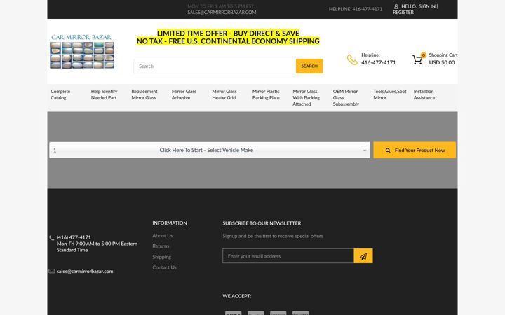Viewport: 505px width, 315px height.
Task: Open the Register link
Action: 403,12
